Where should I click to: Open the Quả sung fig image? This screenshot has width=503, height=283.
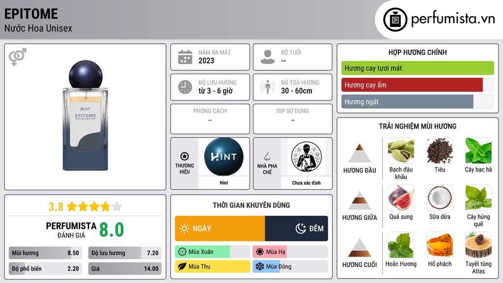tap(401, 198)
